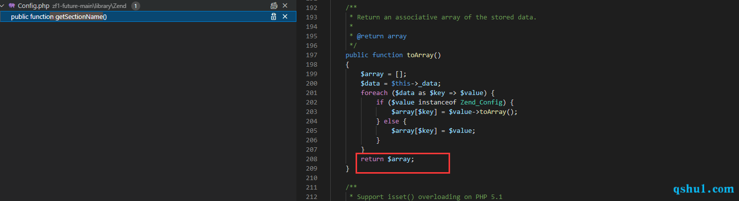Image resolution: width=739 pixels, height=201 pixels.
Task: Dismiss the getSectionName() match row
Action: click(x=285, y=16)
